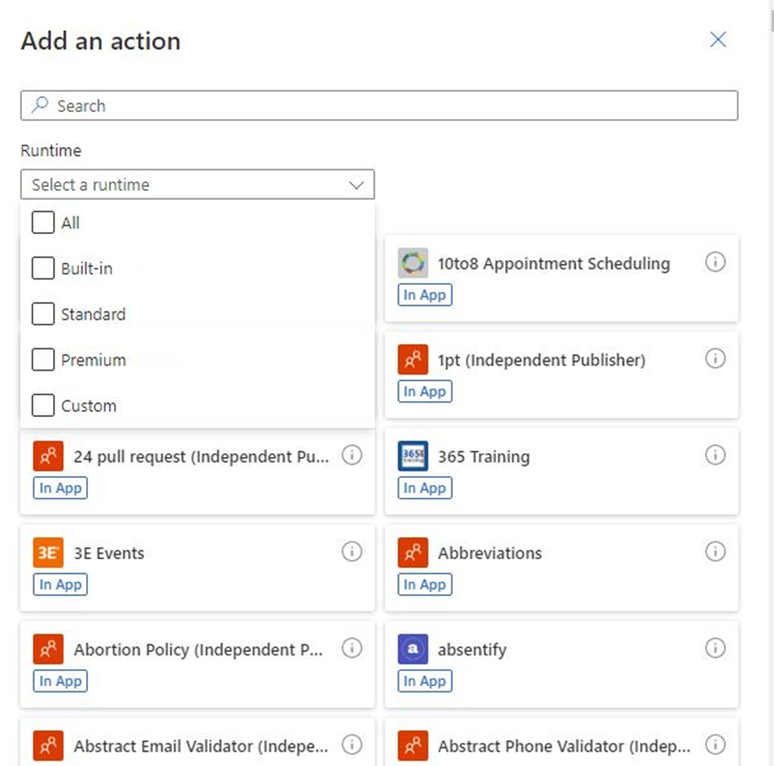Show info for 1pt (Independent Publisher)
Screen dimensions: 774x766
(x=715, y=359)
